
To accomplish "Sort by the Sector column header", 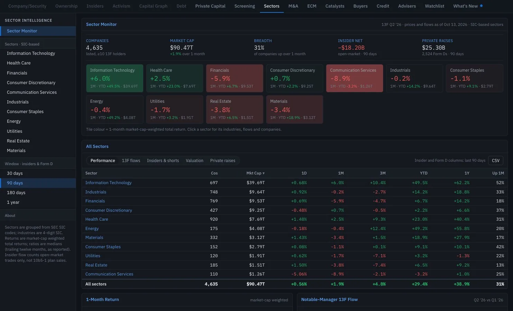I will tap(91, 173).
